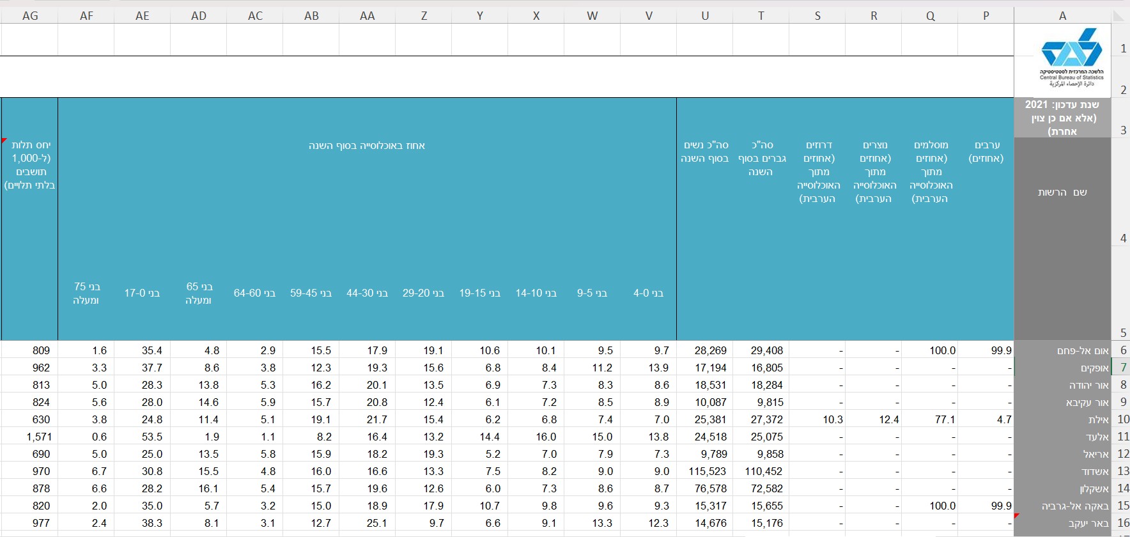Select the cell containing 115,523
This screenshot has width=1130, height=537.
pos(705,472)
